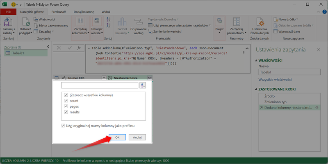The image size is (328, 164).
Task: Open the Quick Access Toolbar customize arrow
Action: (20, 4)
